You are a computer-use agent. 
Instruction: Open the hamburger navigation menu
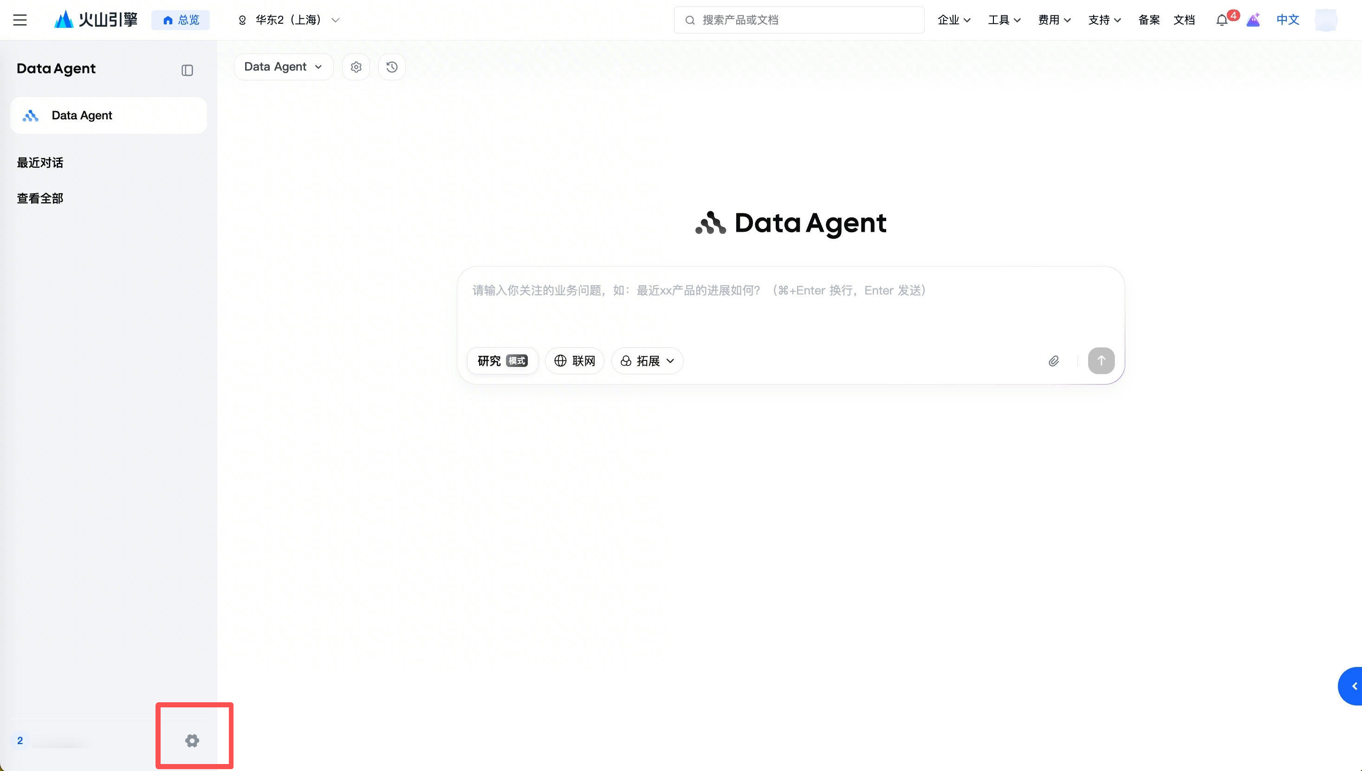pos(20,20)
